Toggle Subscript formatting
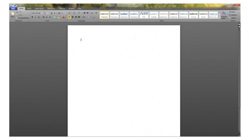Screen dimensions: 249x140 coord(47,17)
